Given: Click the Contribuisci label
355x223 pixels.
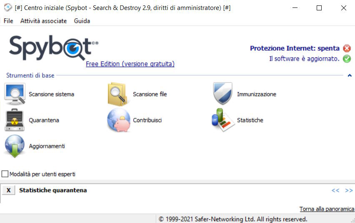Looking at the screenshot, I should point(147,120).
